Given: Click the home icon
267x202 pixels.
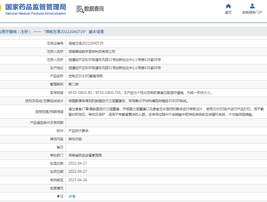Looking at the screenshot, I should point(228,6).
